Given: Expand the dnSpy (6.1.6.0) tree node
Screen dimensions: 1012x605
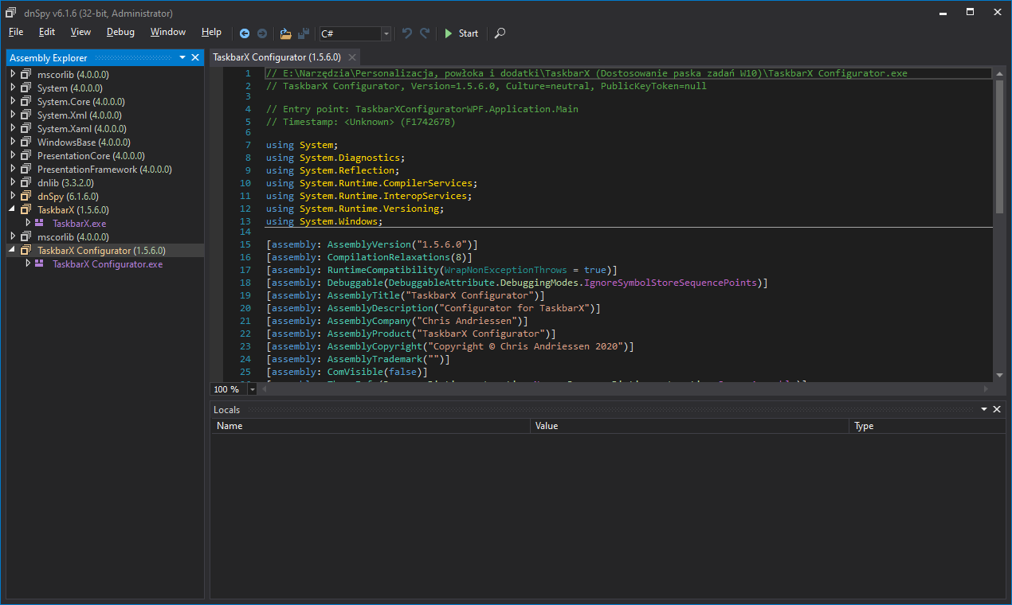Looking at the screenshot, I should (x=13, y=196).
